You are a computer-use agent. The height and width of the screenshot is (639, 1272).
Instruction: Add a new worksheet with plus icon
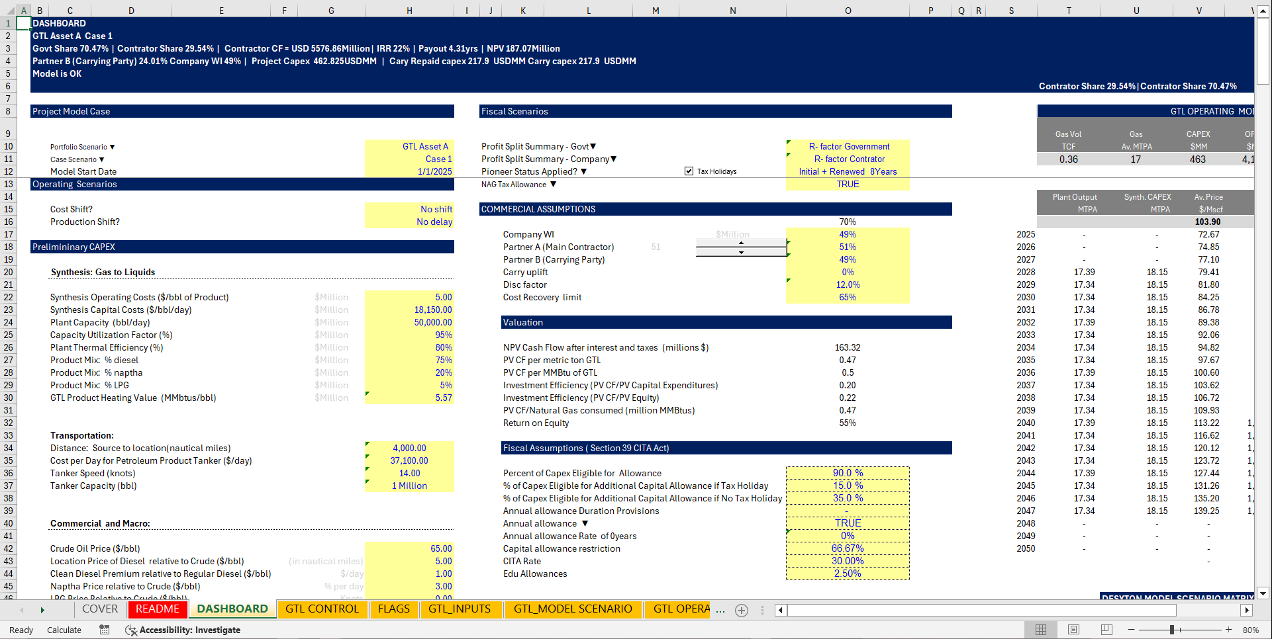[741, 610]
